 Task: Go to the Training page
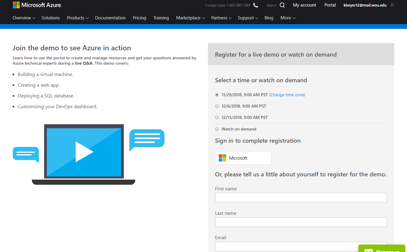pyautogui.click(x=161, y=18)
